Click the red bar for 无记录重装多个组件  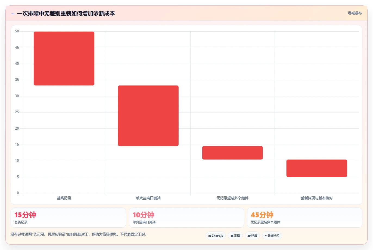point(232,153)
